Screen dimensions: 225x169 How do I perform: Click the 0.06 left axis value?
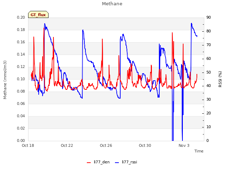coord(21,104)
